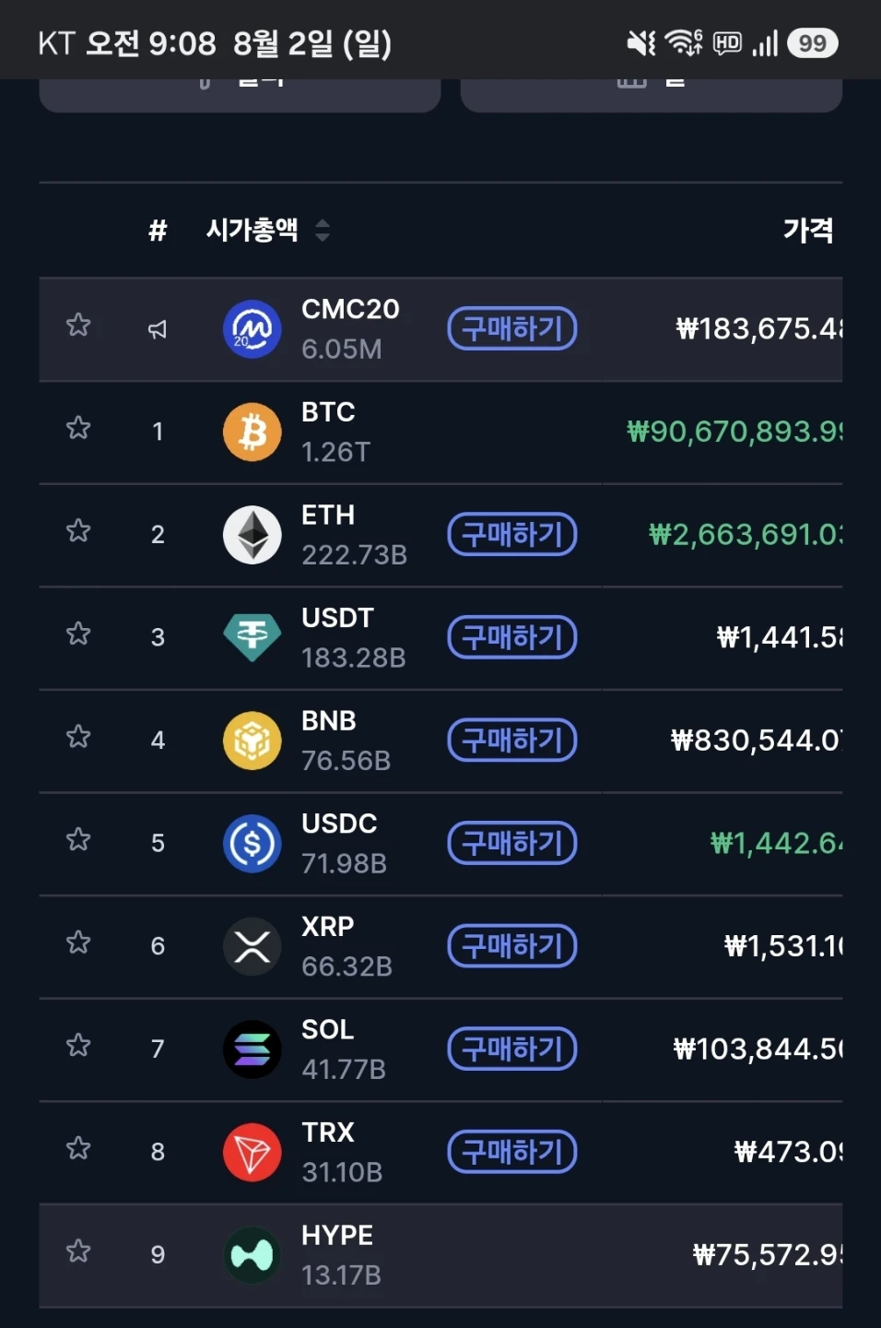Tap the Bitcoin orange coin icon
The image size is (881, 1328).
tap(252, 432)
